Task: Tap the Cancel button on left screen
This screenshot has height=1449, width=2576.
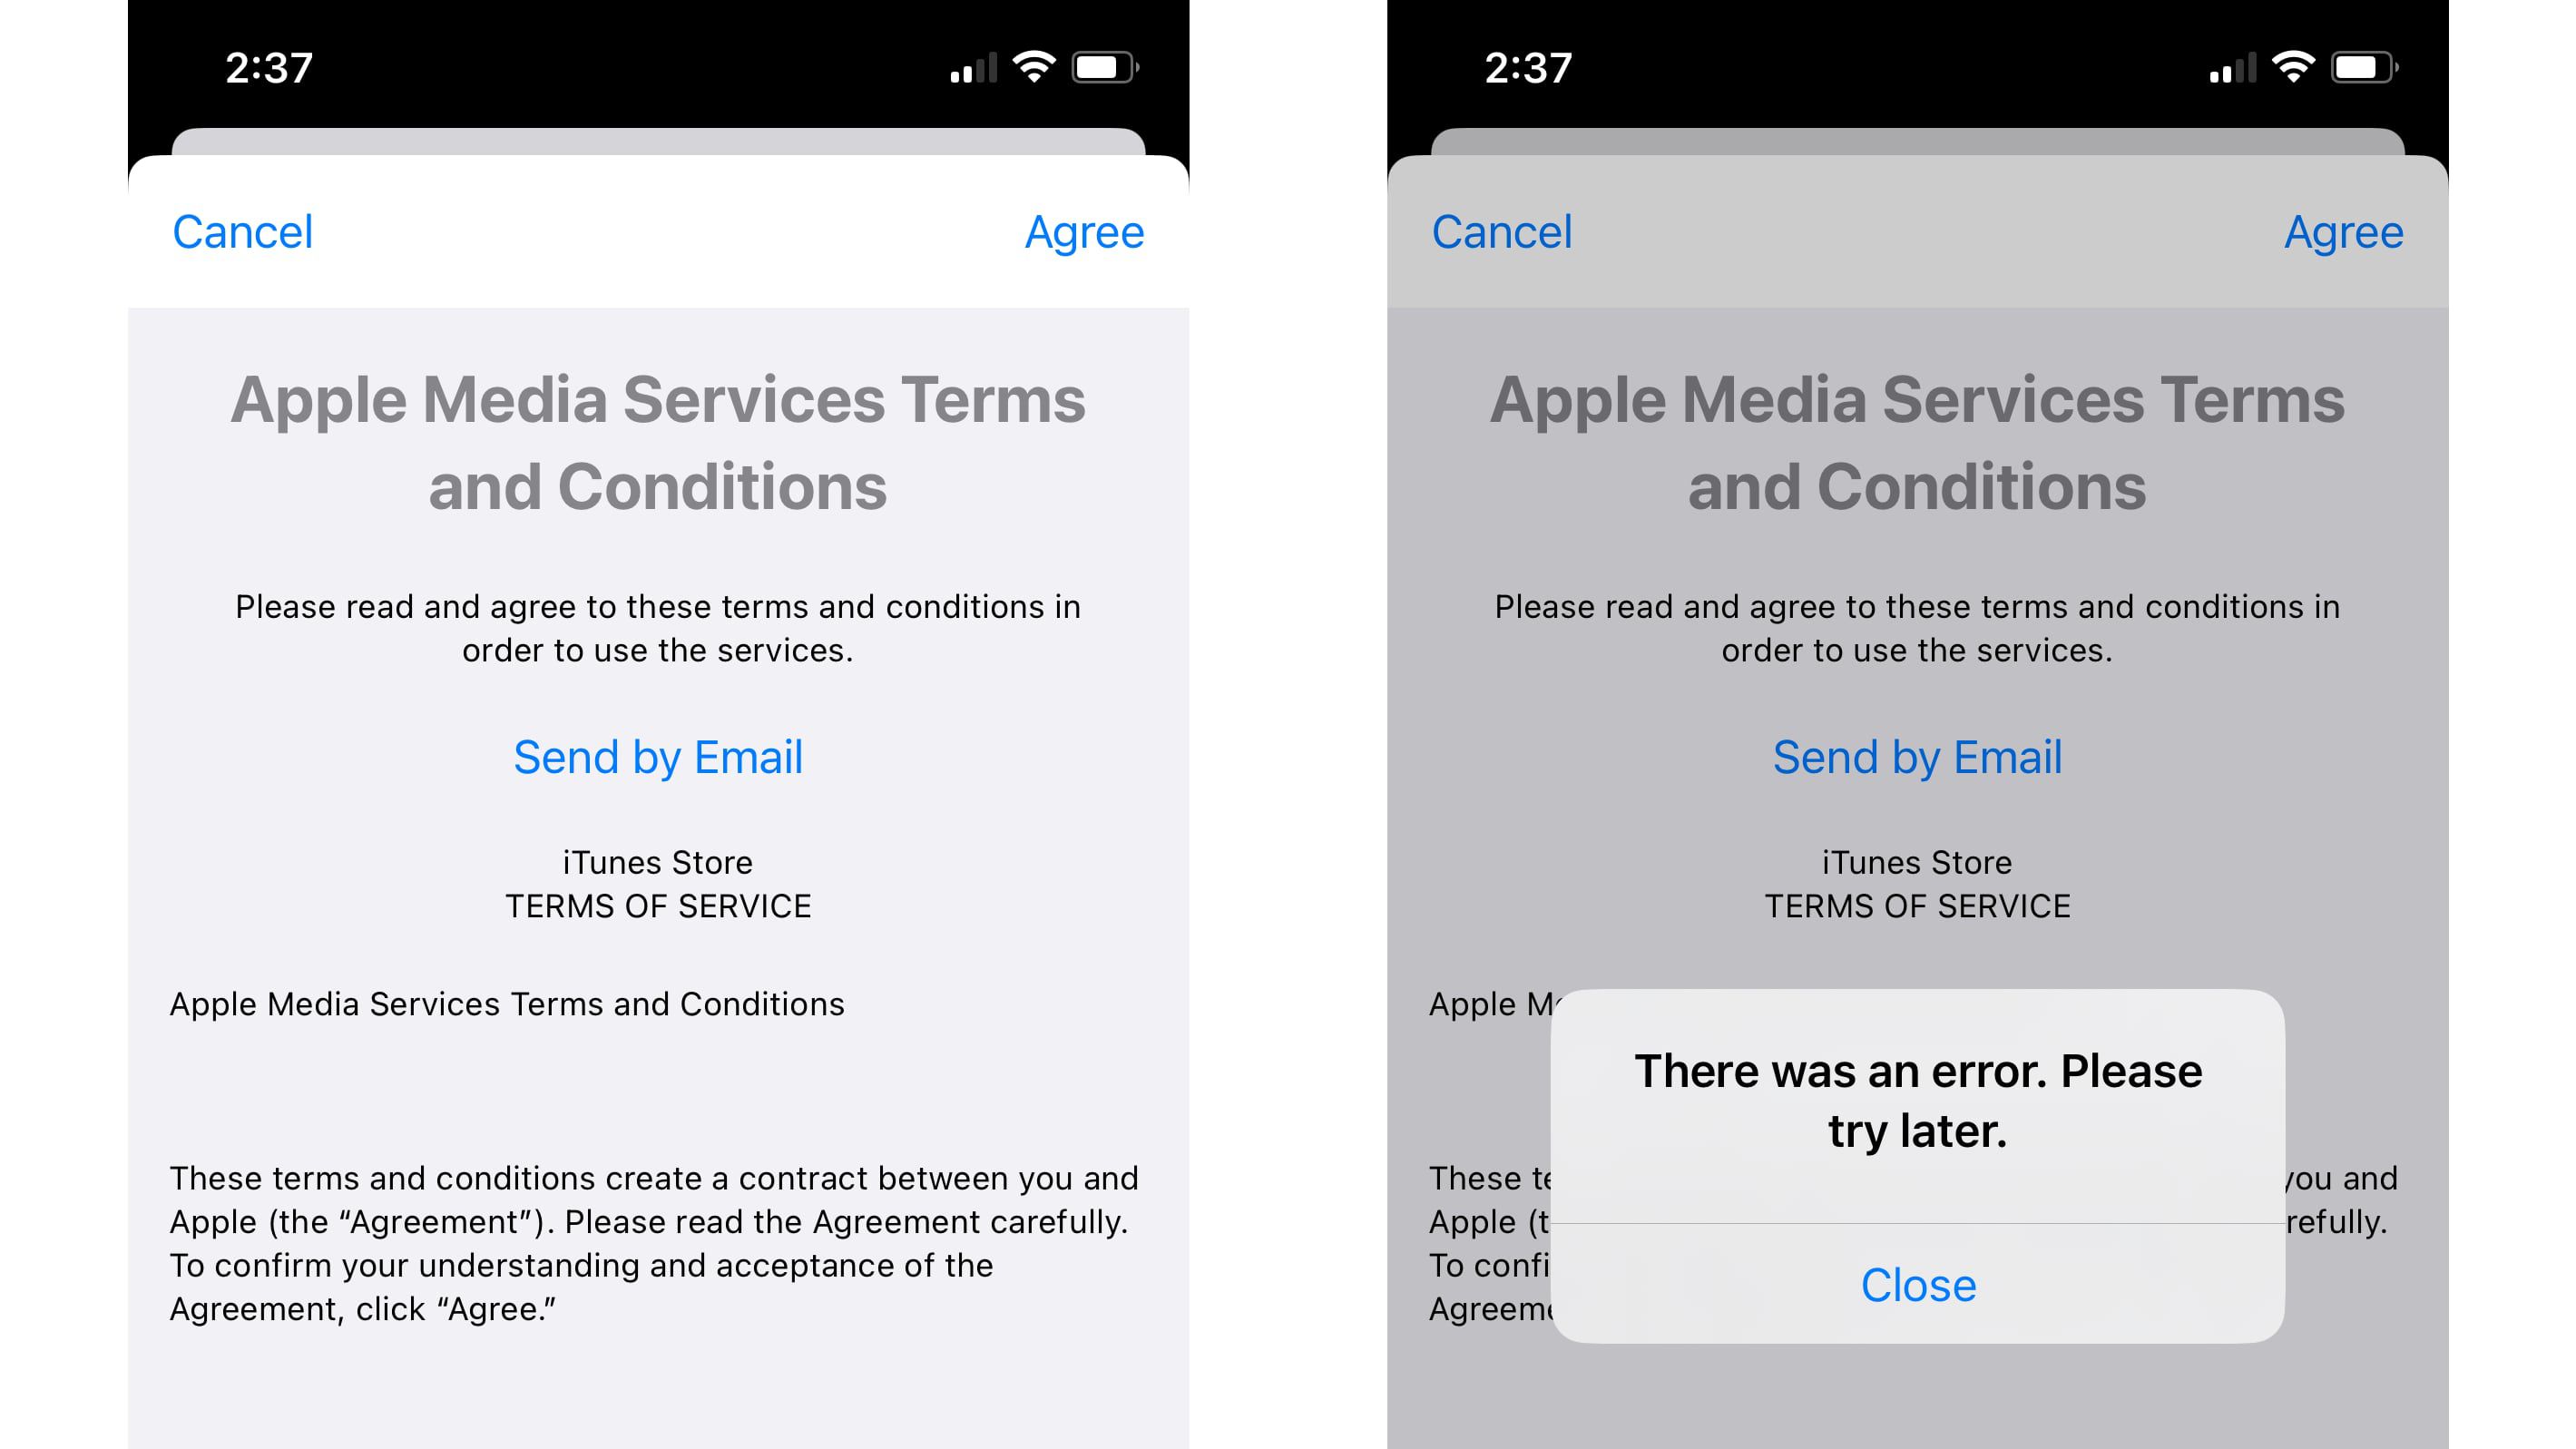Action: (244, 231)
